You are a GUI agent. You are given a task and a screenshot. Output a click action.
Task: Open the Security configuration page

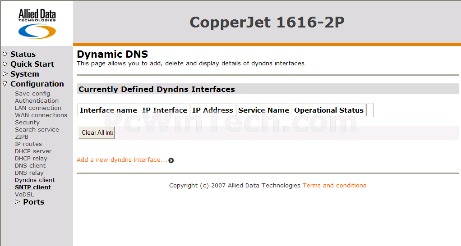pos(27,123)
